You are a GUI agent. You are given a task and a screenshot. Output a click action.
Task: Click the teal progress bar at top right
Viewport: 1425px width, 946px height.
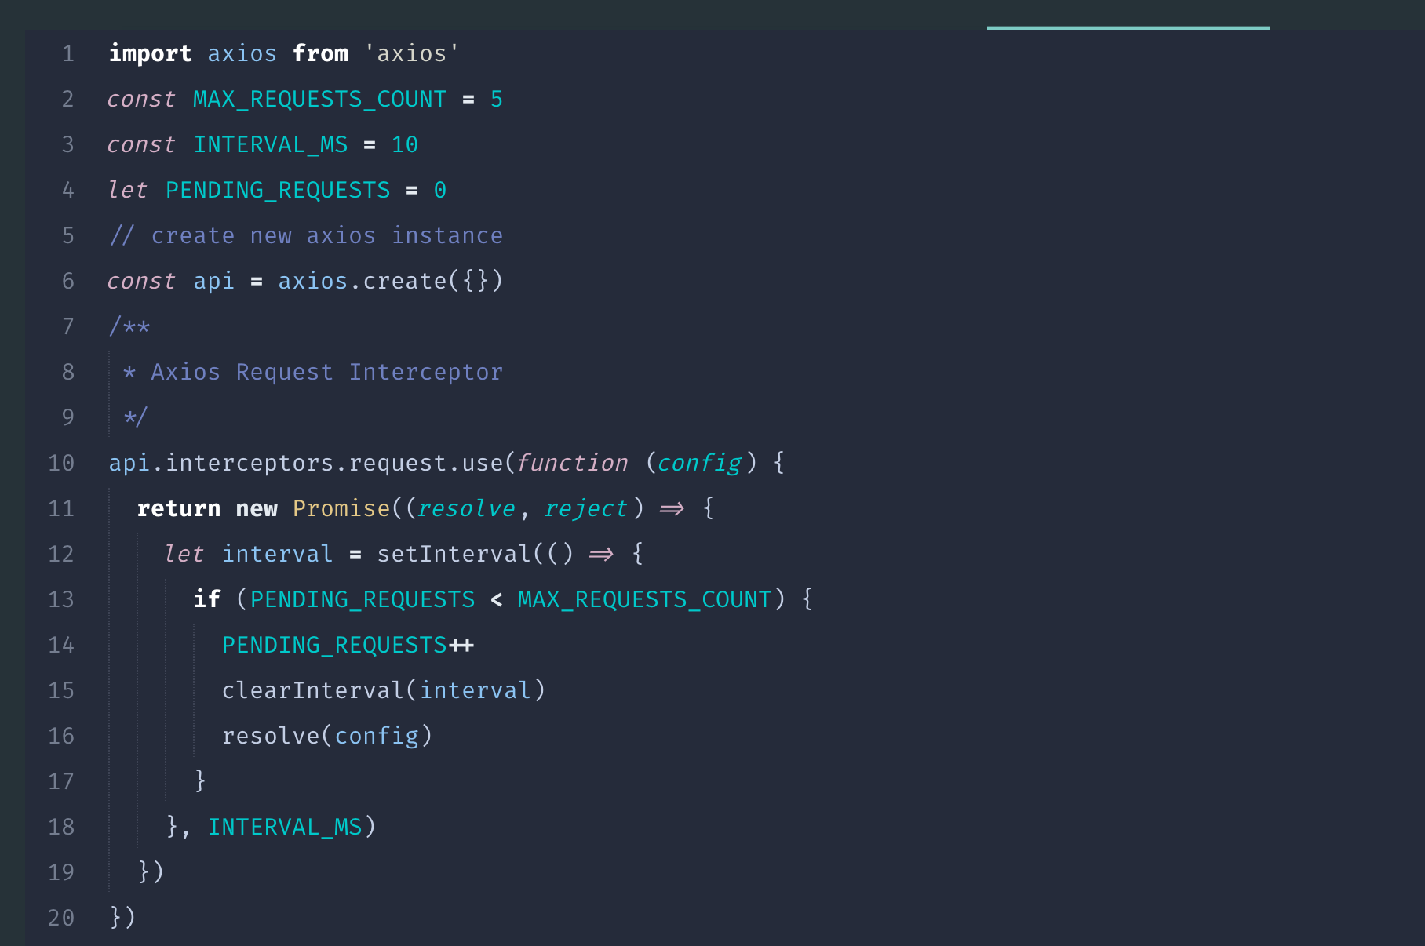click(1127, 26)
